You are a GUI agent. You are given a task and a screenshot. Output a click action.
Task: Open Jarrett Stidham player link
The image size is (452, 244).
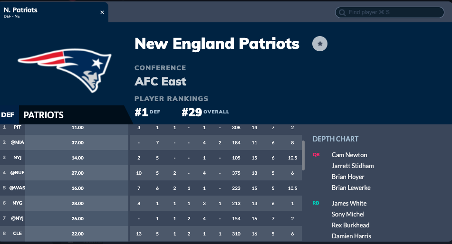click(x=353, y=166)
